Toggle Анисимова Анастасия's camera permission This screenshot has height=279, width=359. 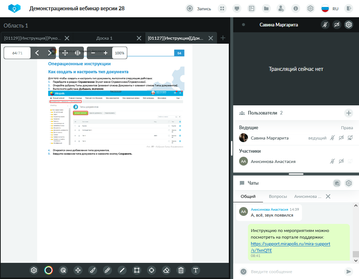341,161
